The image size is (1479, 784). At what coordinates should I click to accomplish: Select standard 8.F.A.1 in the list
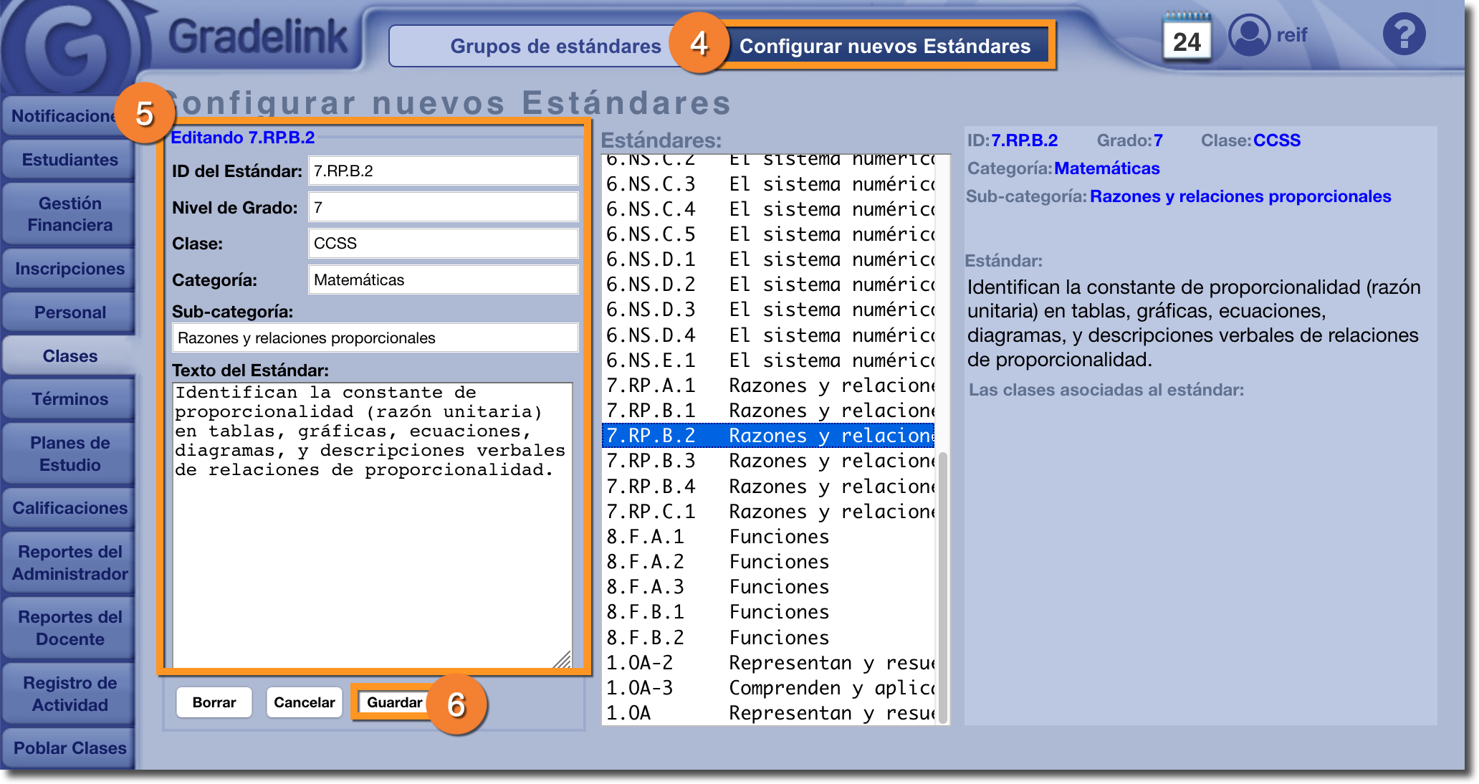click(x=768, y=537)
